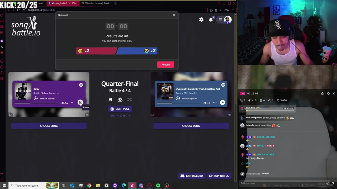Seek on the Baby progress bar
The height and width of the screenshot is (189, 337).
[x=36, y=103]
